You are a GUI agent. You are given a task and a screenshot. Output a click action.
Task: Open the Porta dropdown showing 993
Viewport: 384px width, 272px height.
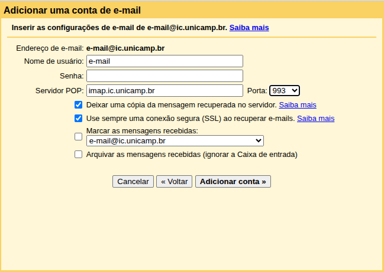pyautogui.click(x=284, y=90)
